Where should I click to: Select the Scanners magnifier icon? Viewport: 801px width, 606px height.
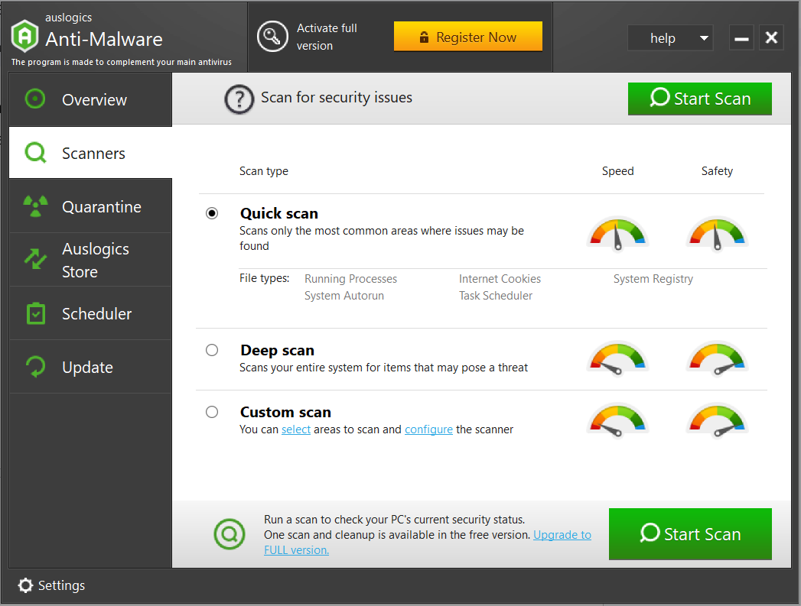coord(34,153)
